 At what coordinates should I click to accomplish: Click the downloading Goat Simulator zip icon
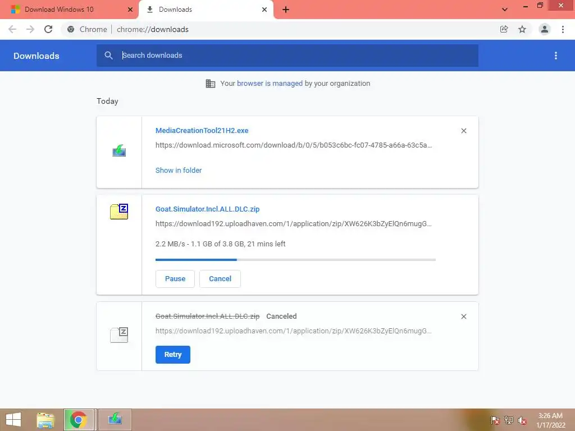(x=119, y=212)
